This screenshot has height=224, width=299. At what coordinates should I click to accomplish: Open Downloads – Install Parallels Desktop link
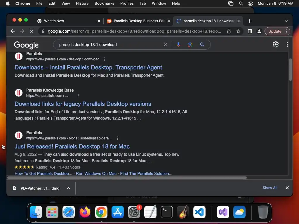tap(88, 67)
